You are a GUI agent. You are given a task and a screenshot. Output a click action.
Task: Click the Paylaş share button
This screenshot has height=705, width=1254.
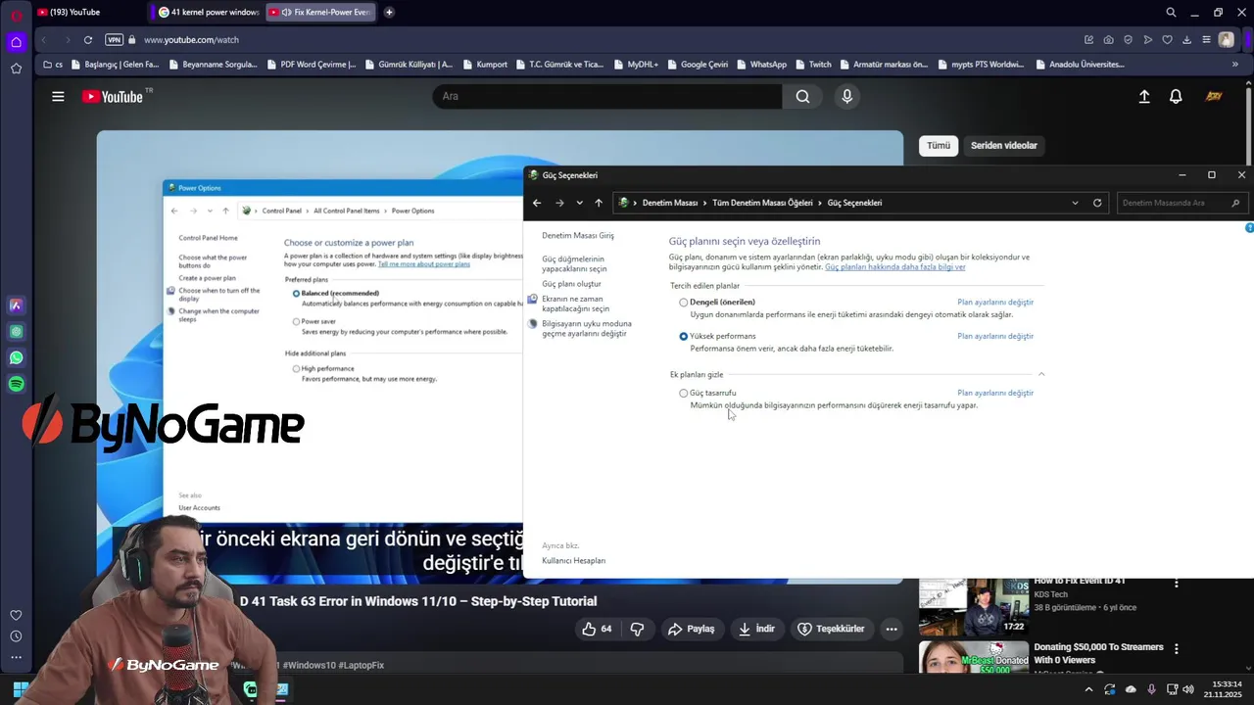point(692,629)
